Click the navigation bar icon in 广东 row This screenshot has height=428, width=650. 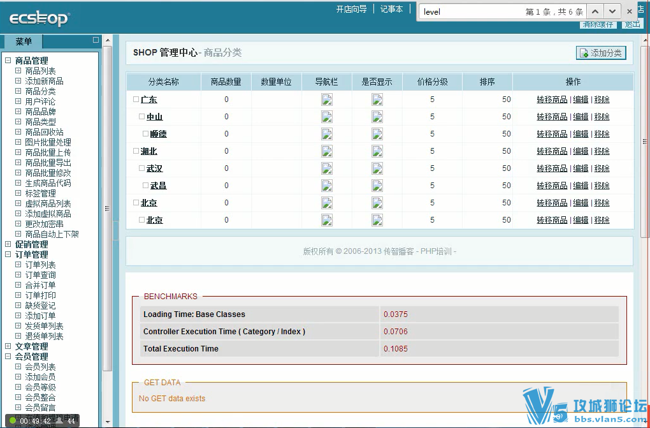pos(327,100)
